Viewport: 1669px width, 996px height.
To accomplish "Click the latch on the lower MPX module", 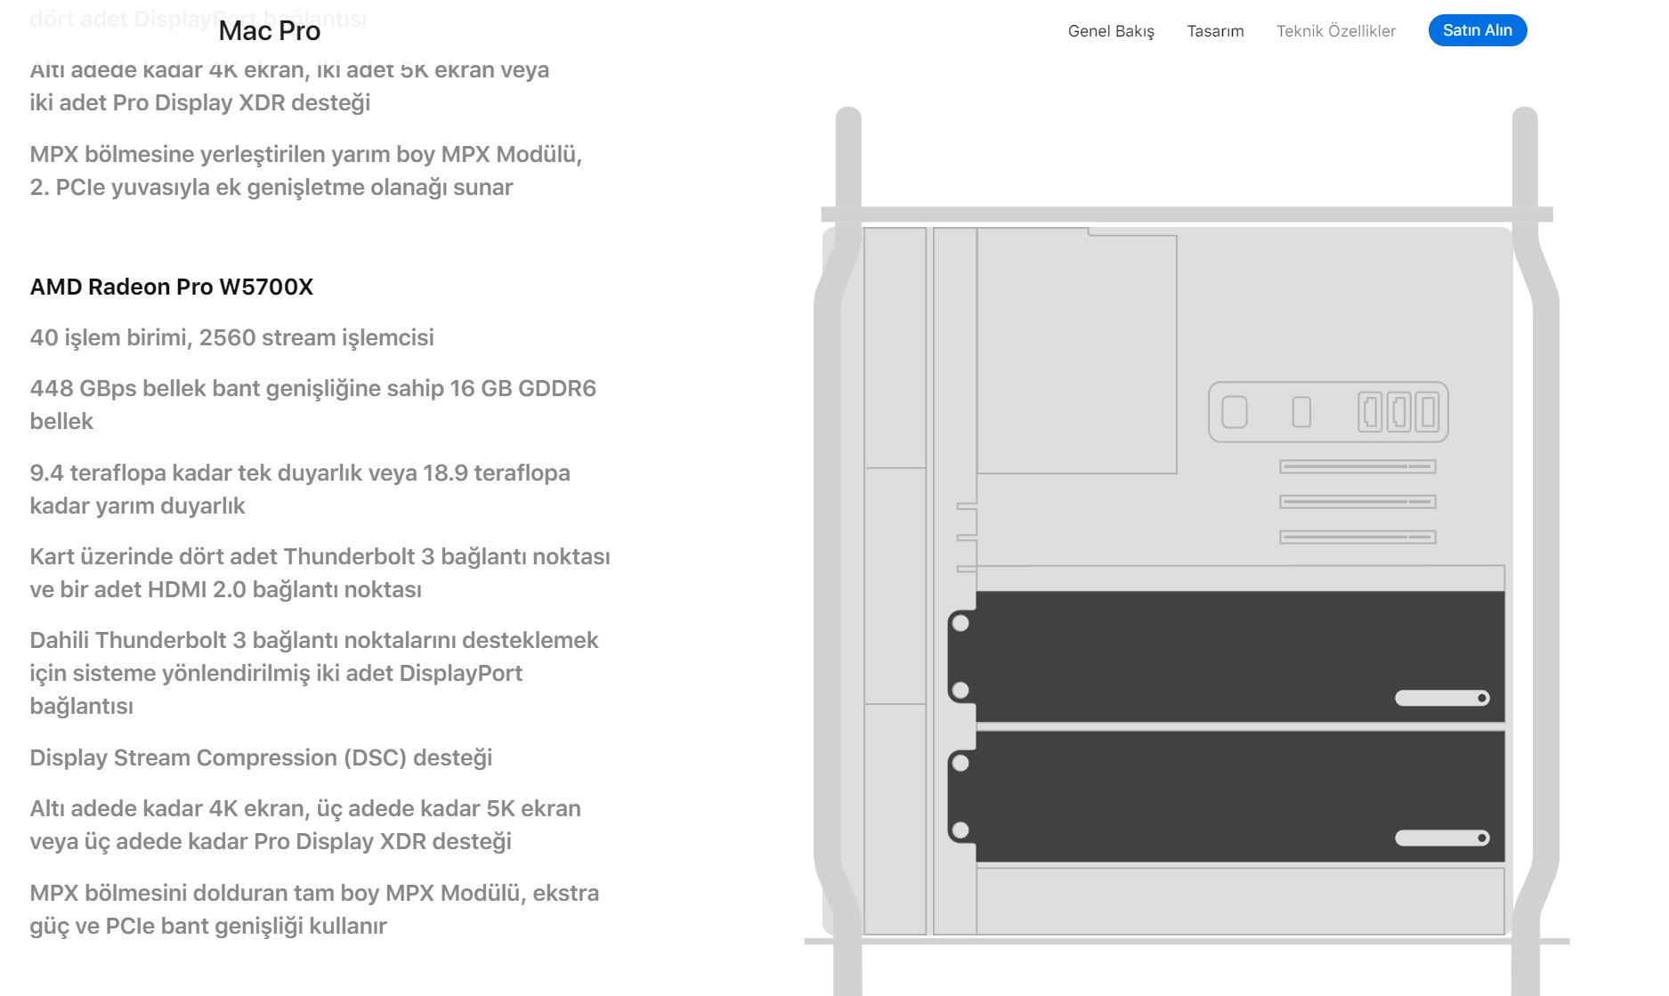I will click(x=1442, y=838).
